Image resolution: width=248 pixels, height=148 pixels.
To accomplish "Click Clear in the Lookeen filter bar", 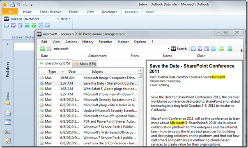I will (201, 56).
